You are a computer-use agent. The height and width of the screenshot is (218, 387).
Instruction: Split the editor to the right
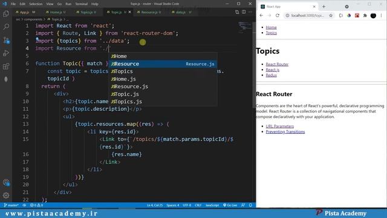[x=244, y=12]
